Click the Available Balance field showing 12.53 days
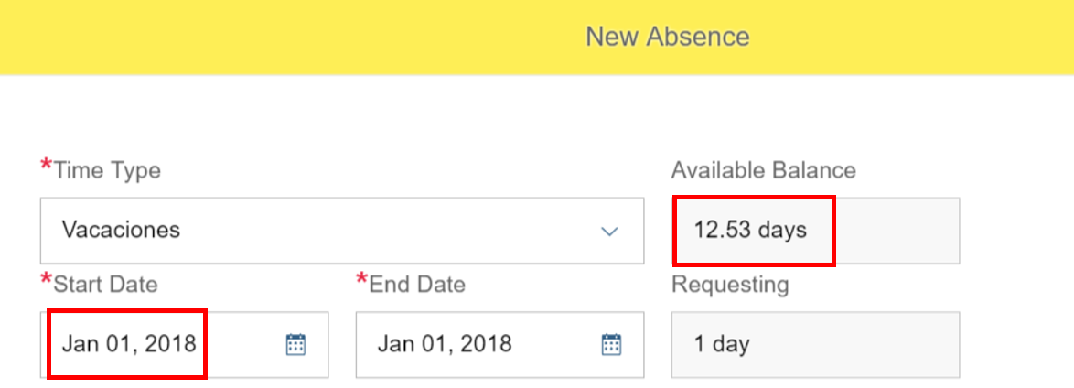 pyautogui.click(x=815, y=231)
